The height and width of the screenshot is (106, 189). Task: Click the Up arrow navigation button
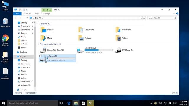[x=27, y=18]
